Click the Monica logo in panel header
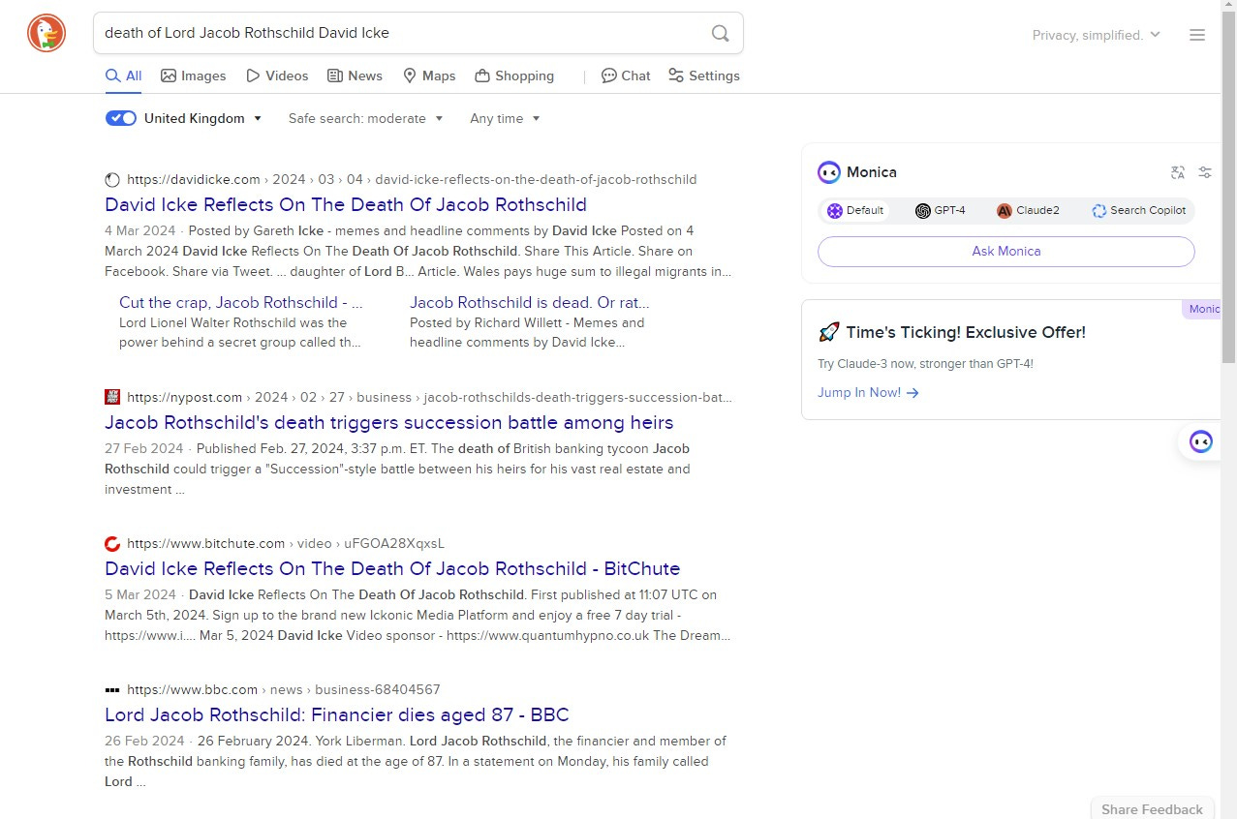This screenshot has height=819, width=1237. click(829, 172)
